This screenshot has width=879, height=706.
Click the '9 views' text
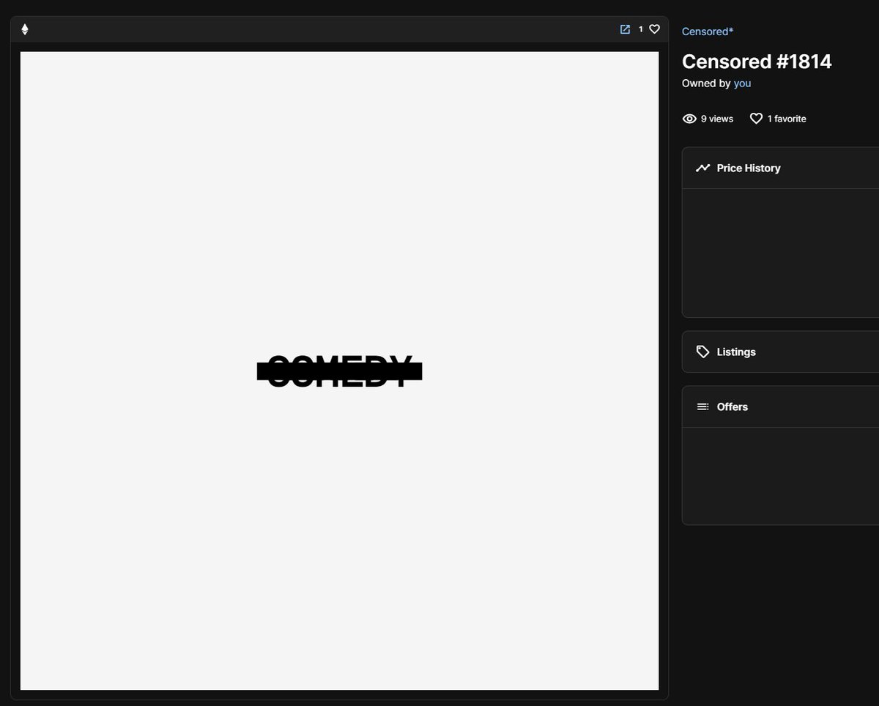click(717, 119)
